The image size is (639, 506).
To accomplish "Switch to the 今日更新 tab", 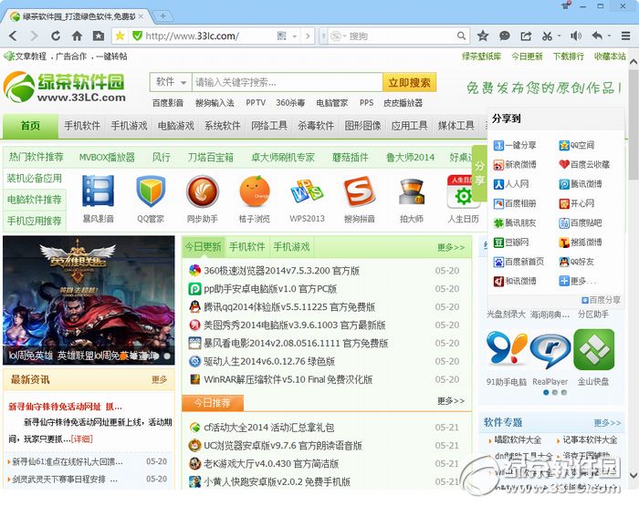I will [203, 247].
